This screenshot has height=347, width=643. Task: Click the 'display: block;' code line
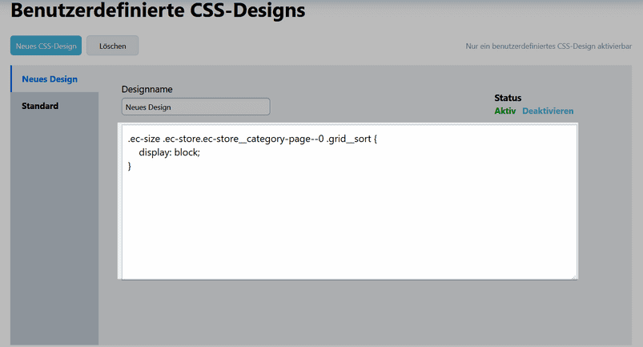[x=170, y=152]
